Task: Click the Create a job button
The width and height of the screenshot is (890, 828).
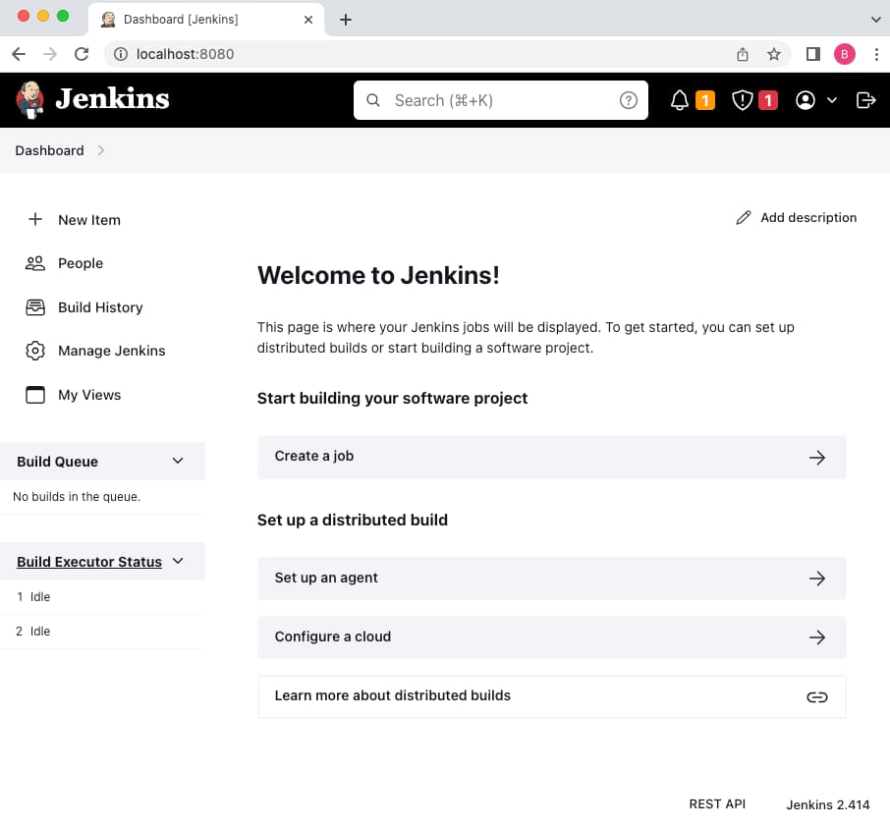Action: [x=551, y=457]
